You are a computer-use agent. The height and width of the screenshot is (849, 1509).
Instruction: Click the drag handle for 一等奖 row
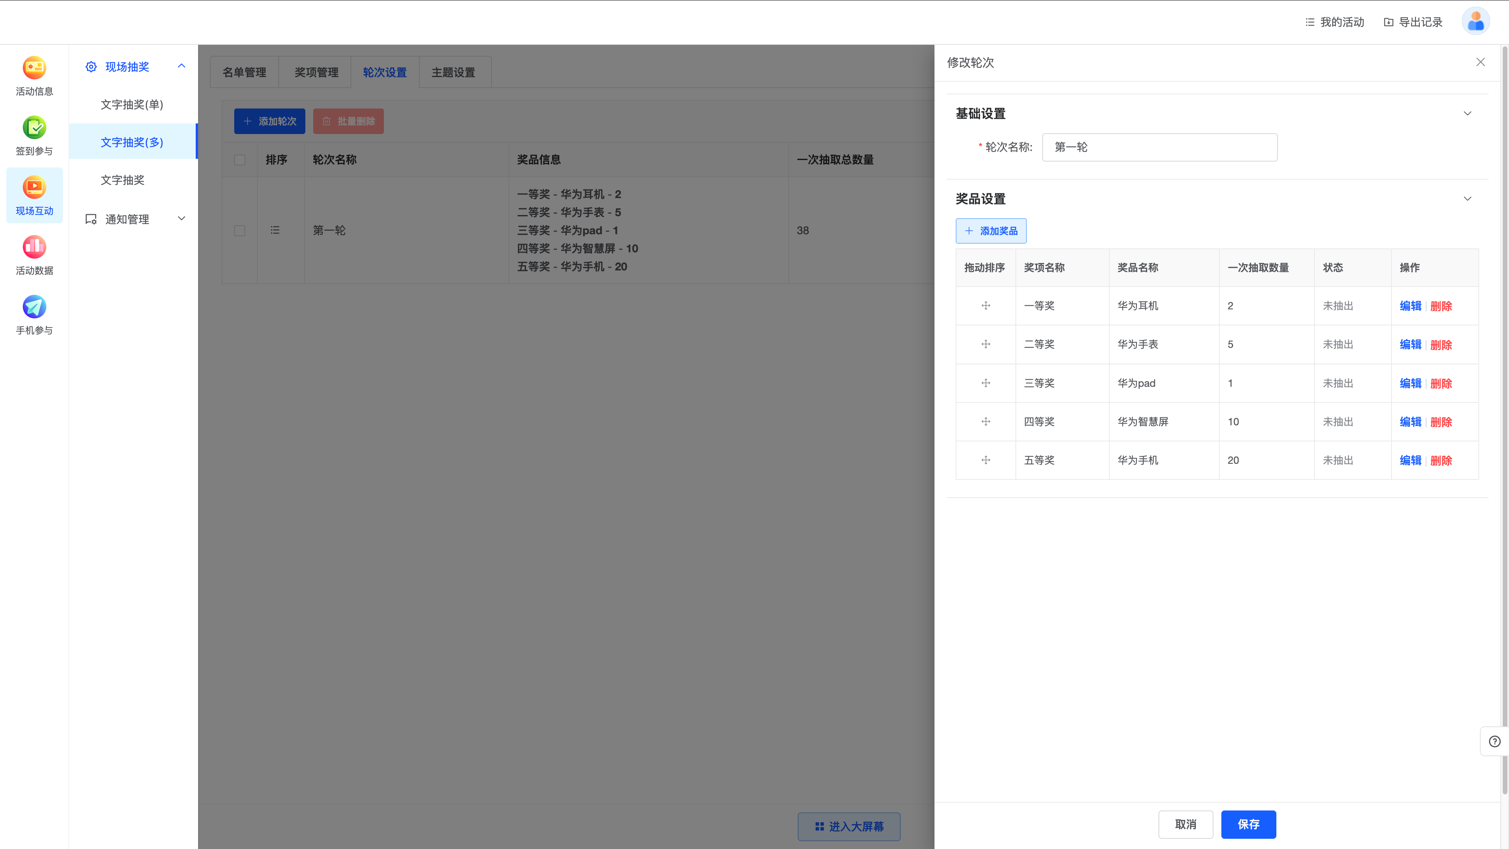pos(986,306)
